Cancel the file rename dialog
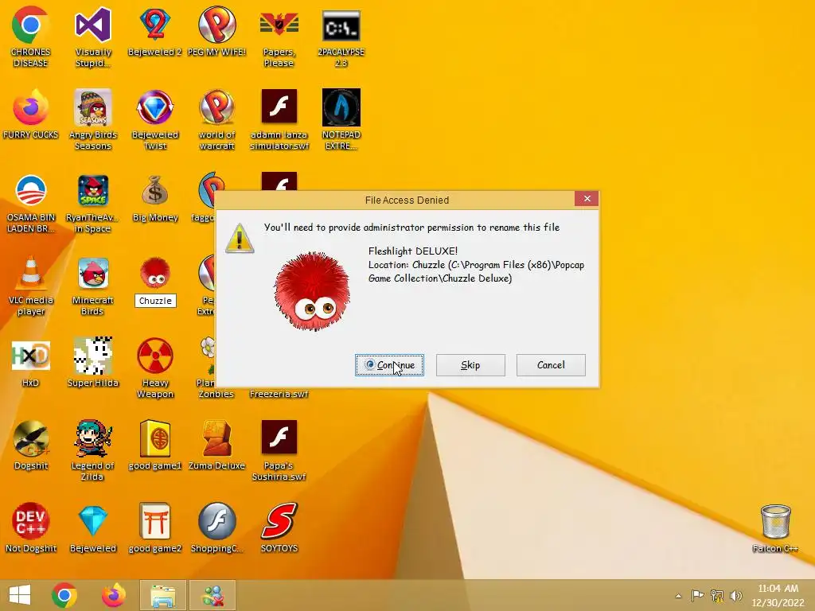This screenshot has height=611, width=815. point(551,365)
